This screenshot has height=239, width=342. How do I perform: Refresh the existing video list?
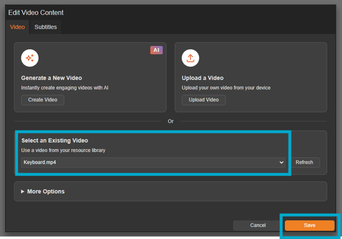[304, 162]
